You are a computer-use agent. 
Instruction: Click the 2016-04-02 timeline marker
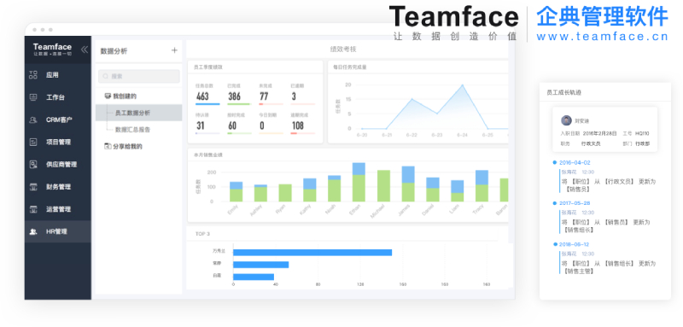(554, 162)
